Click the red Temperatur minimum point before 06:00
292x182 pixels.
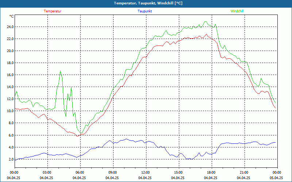[x=77, y=136]
